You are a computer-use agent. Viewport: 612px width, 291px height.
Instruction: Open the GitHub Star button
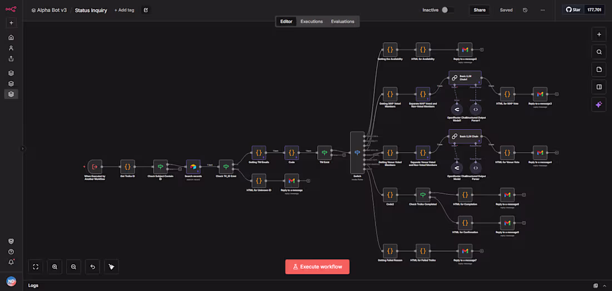tap(574, 10)
